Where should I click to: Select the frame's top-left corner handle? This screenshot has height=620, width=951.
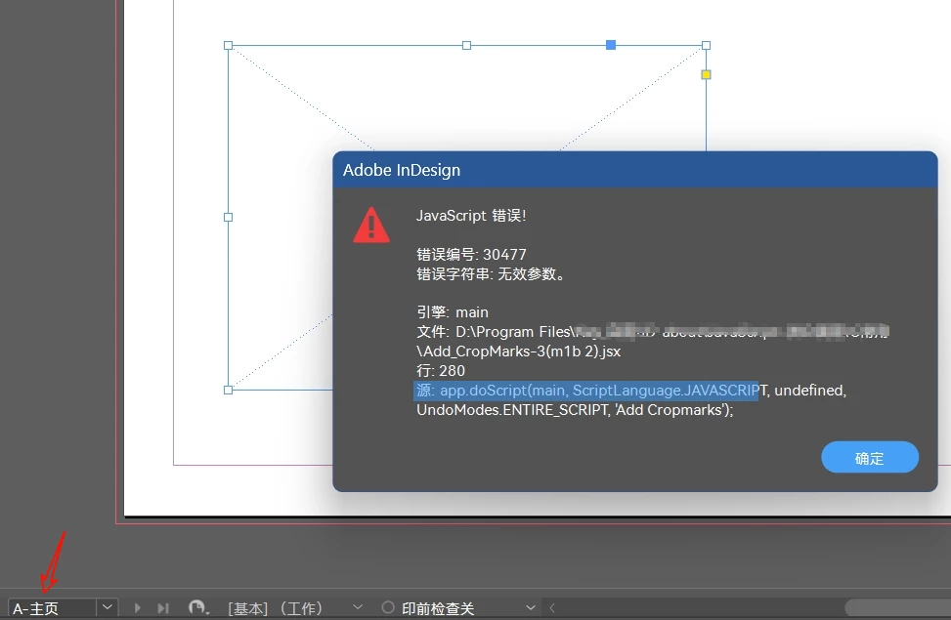[228, 46]
